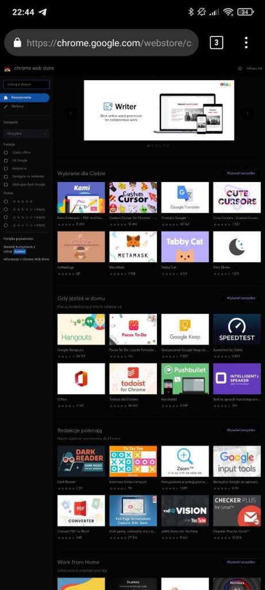Click the Zaloguj się sign-in link
This screenshot has height=590, width=265.
(254, 69)
